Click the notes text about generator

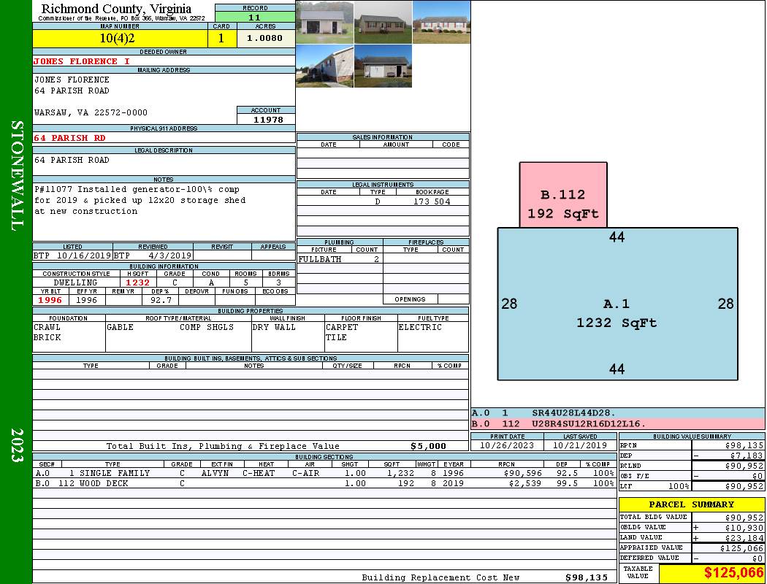pos(140,200)
